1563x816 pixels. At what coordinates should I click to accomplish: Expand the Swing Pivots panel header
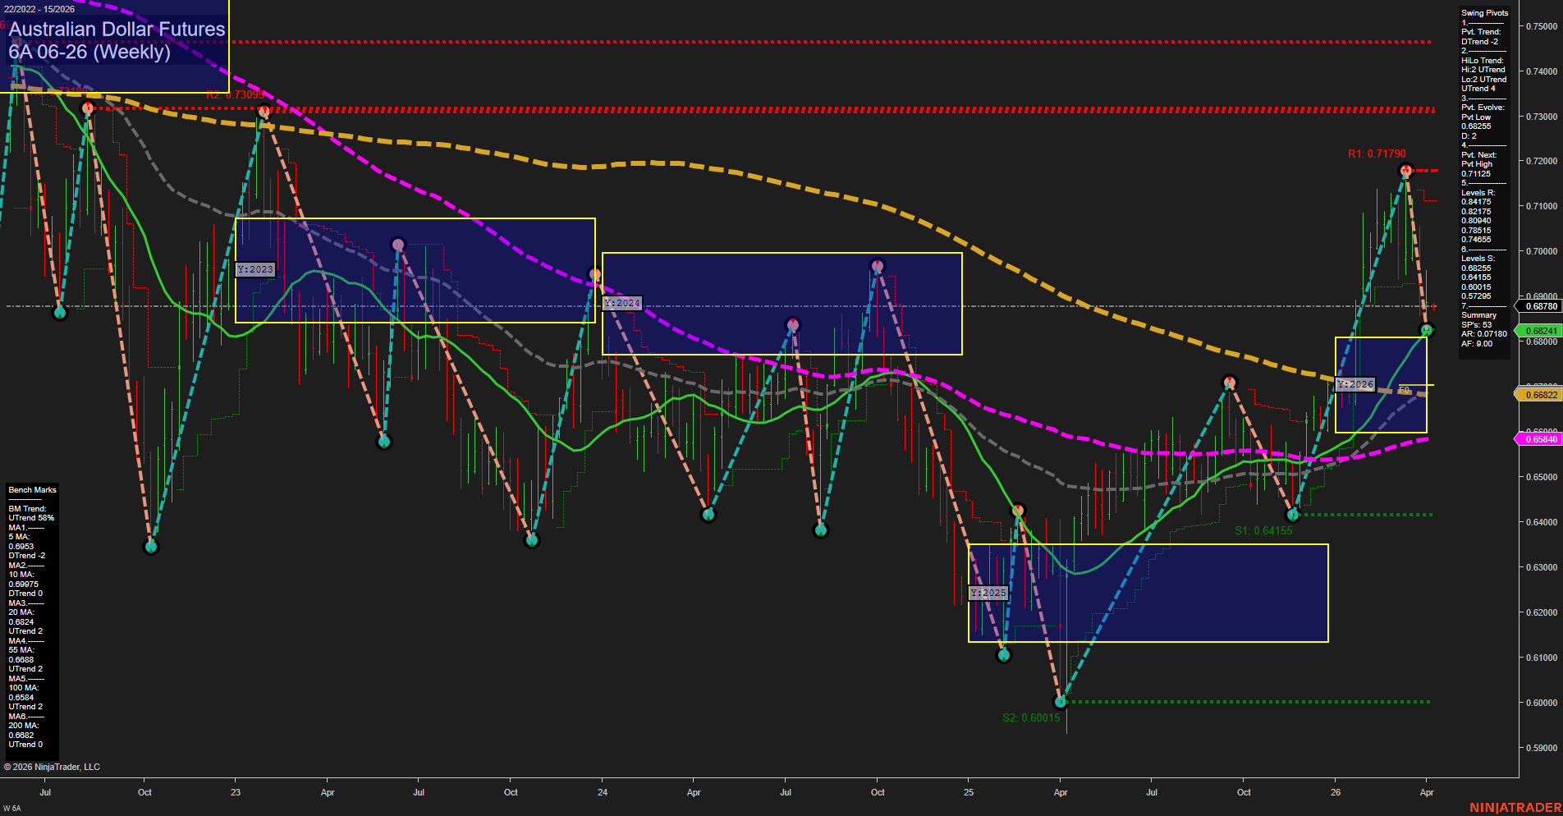pyautogui.click(x=1483, y=12)
